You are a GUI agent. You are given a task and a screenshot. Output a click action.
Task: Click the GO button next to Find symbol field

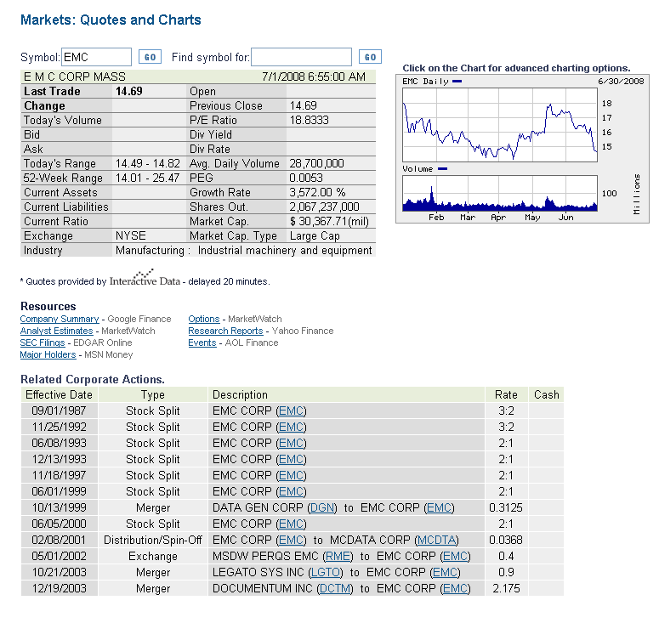coord(370,57)
